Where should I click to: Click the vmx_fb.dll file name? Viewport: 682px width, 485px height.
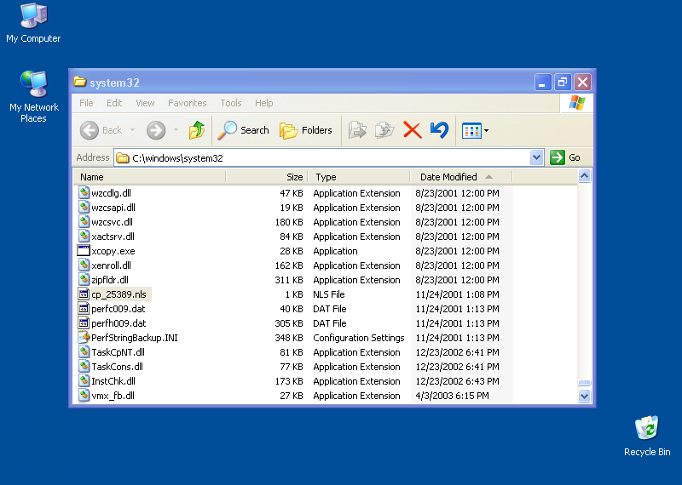113,396
